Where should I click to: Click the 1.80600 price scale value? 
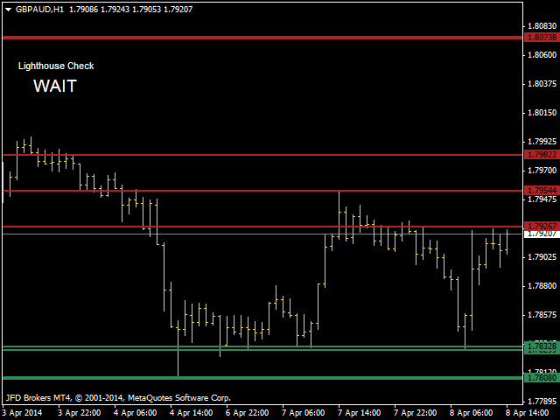(x=542, y=55)
